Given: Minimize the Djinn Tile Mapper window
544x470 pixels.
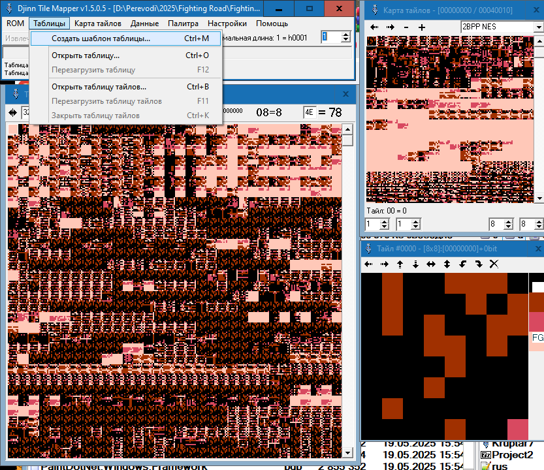Looking at the screenshot, I should (279, 8).
